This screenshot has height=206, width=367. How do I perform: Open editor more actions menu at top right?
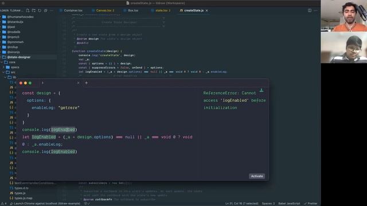coord(315,10)
